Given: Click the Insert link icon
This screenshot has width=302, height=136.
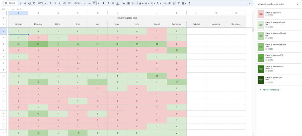Looking at the screenshot, I should tap(165, 4).
